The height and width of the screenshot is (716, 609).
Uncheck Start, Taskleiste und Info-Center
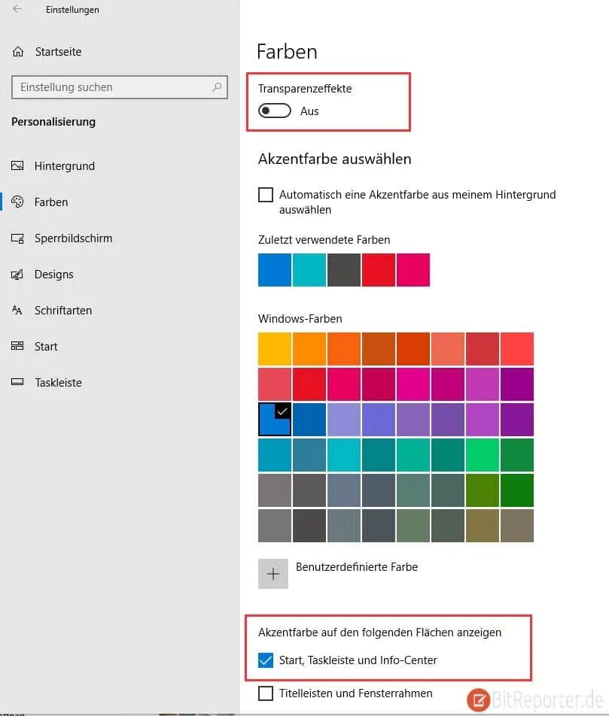point(266,660)
